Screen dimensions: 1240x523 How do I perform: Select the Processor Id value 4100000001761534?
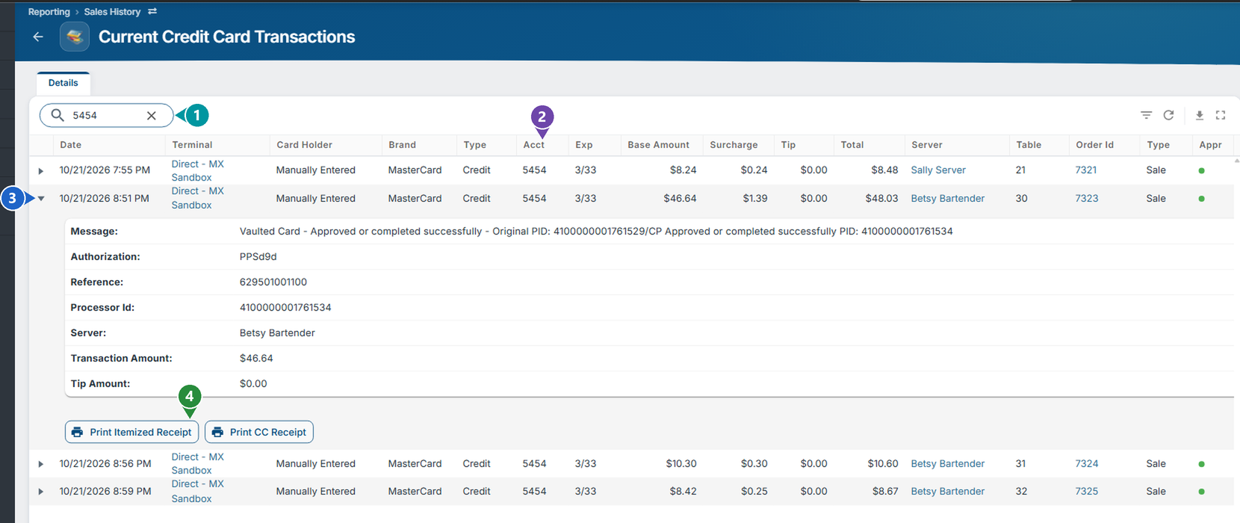[285, 307]
